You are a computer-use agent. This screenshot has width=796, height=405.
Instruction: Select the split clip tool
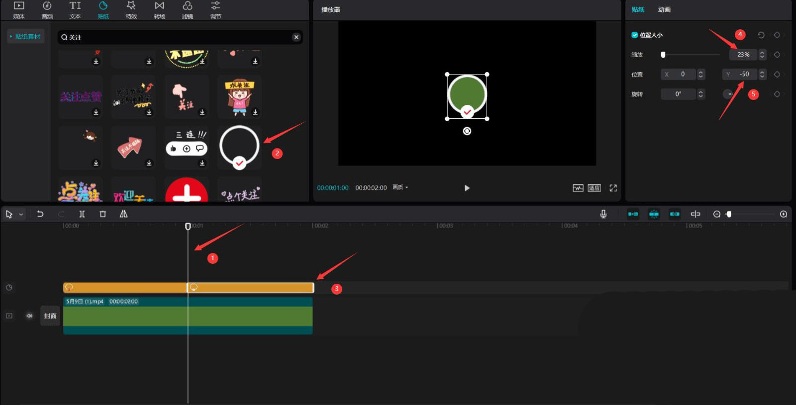click(82, 214)
